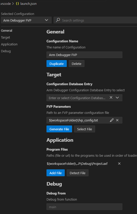Screen dimensions: 137x214
Task: Remove the Project.axf program file
Action: (x=119, y=164)
